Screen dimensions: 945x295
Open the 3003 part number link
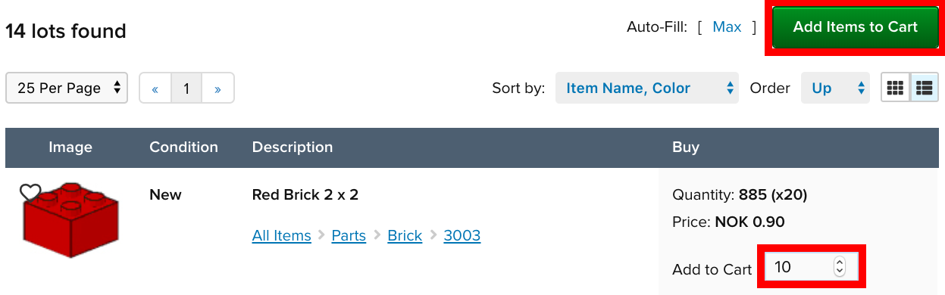pyautogui.click(x=462, y=235)
